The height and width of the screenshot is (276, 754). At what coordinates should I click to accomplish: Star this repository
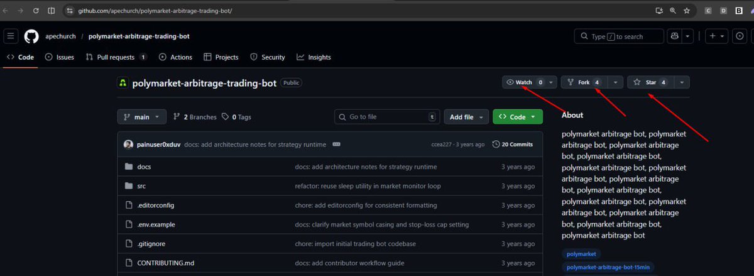[x=650, y=82]
